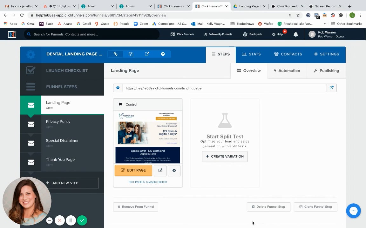Viewport: 366px width, 228px height.
Task: Select Thank You Page funnel step
Action: [62, 162]
